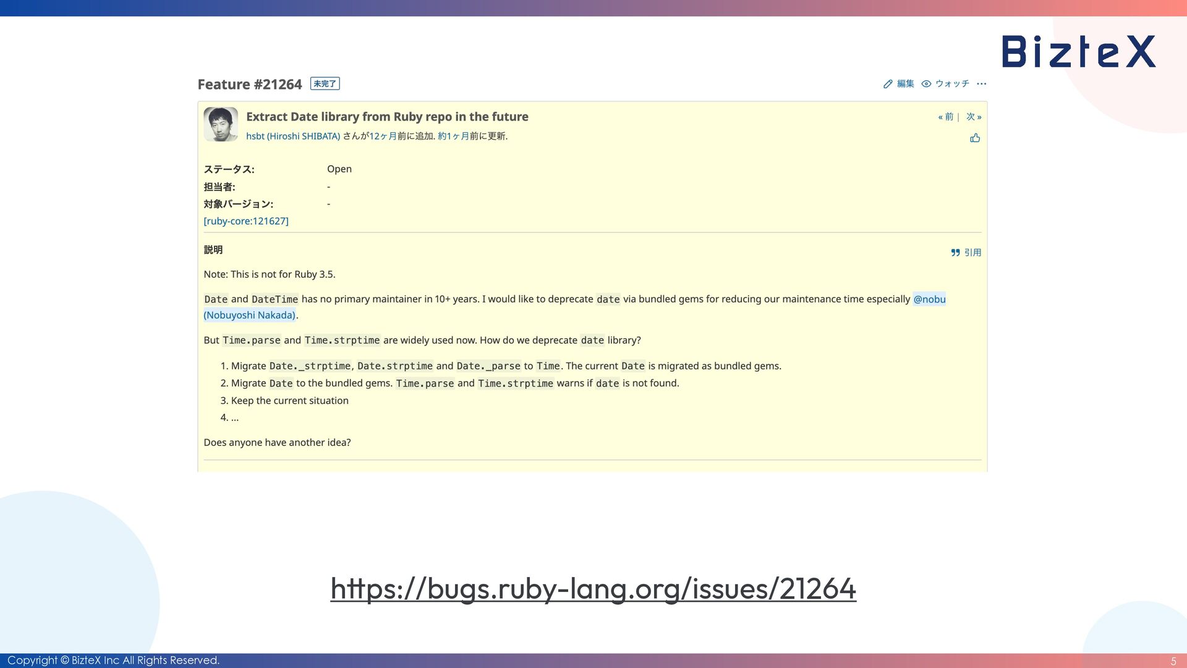Open the ruby-core:121627 mailing list link
1187x668 pixels.
(246, 221)
